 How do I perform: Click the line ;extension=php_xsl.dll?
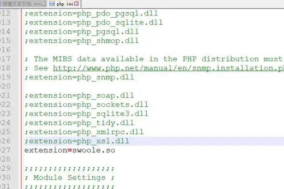(77, 141)
